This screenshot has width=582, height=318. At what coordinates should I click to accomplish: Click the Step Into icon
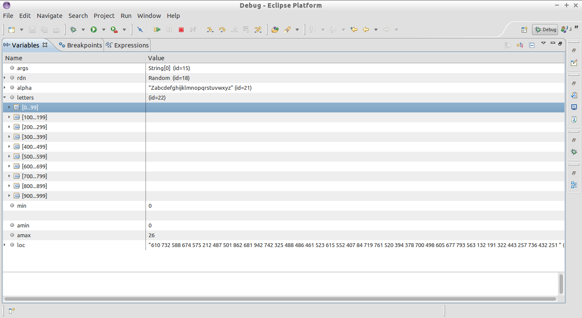pyautogui.click(x=210, y=29)
